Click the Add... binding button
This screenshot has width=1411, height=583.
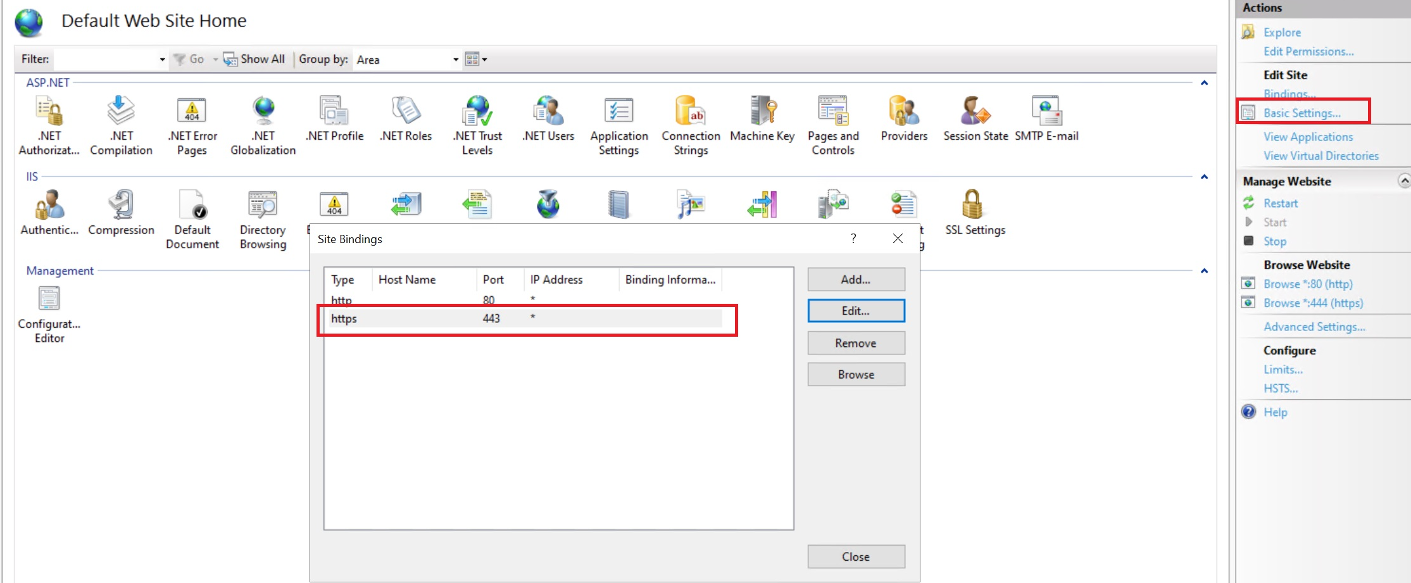coord(856,279)
